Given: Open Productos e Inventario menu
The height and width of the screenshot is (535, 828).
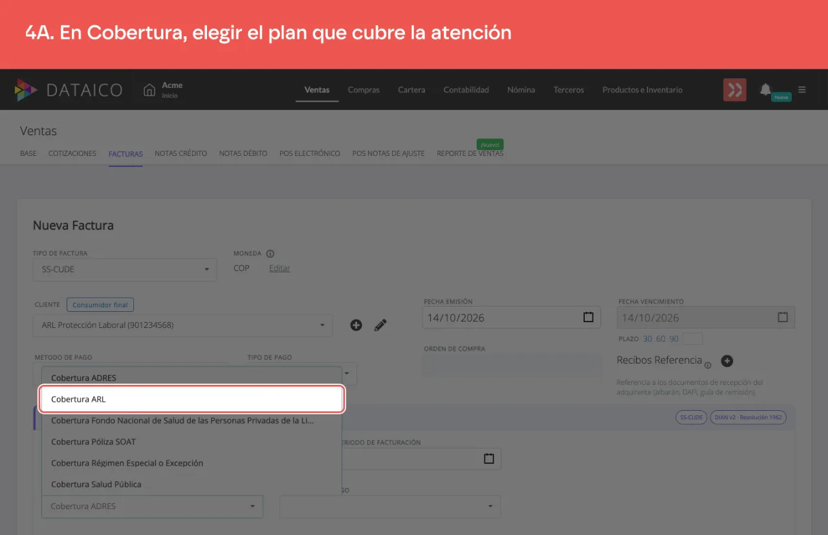Looking at the screenshot, I should click(642, 90).
